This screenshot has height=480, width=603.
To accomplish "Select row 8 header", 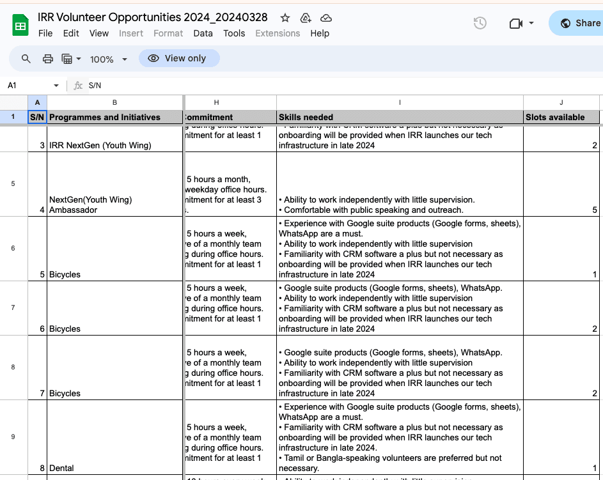I will click(13, 367).
